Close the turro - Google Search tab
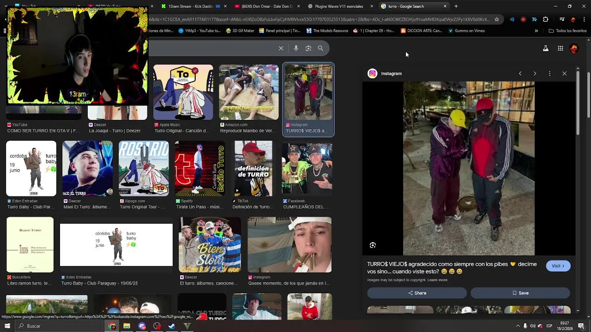Screen dimensions: 591x332 pos(445,6)
